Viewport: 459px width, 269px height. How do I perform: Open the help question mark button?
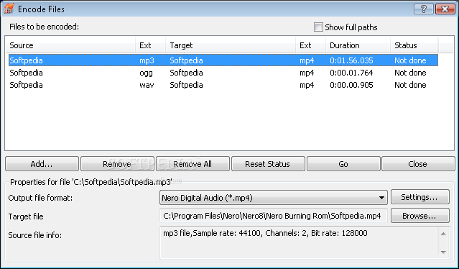pos(423,9)
